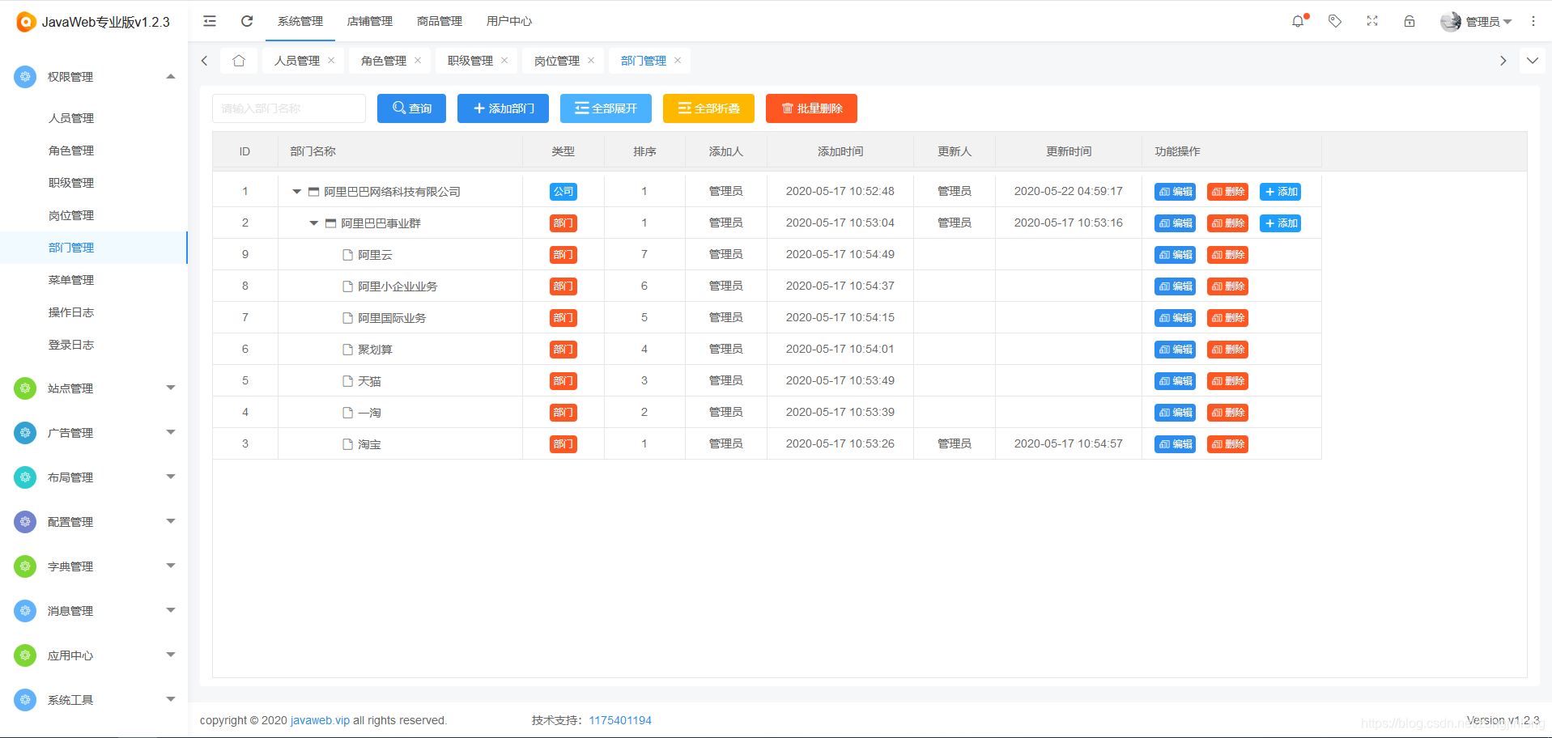The image size is (1552, 738).
Task: Expand the 字典管理 menu group
Action: 171,566
